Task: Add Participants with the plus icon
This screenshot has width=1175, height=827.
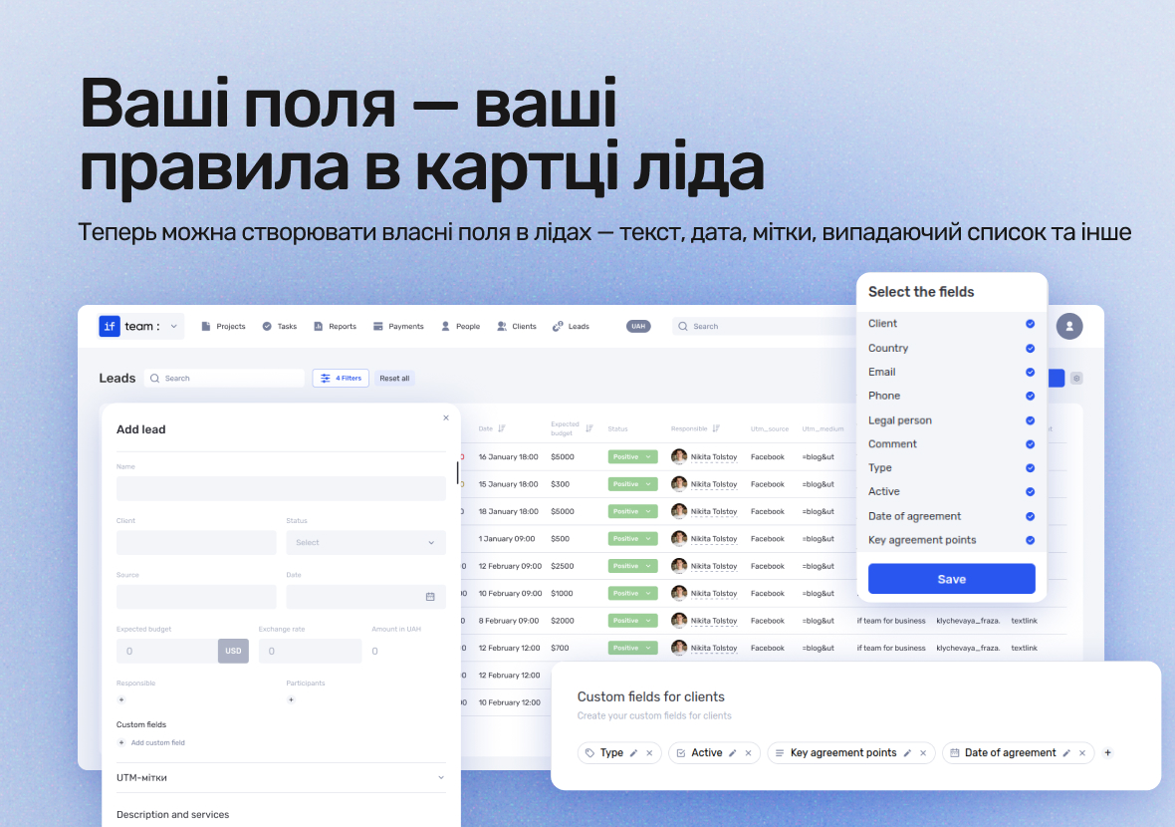Action: (291, 699)
